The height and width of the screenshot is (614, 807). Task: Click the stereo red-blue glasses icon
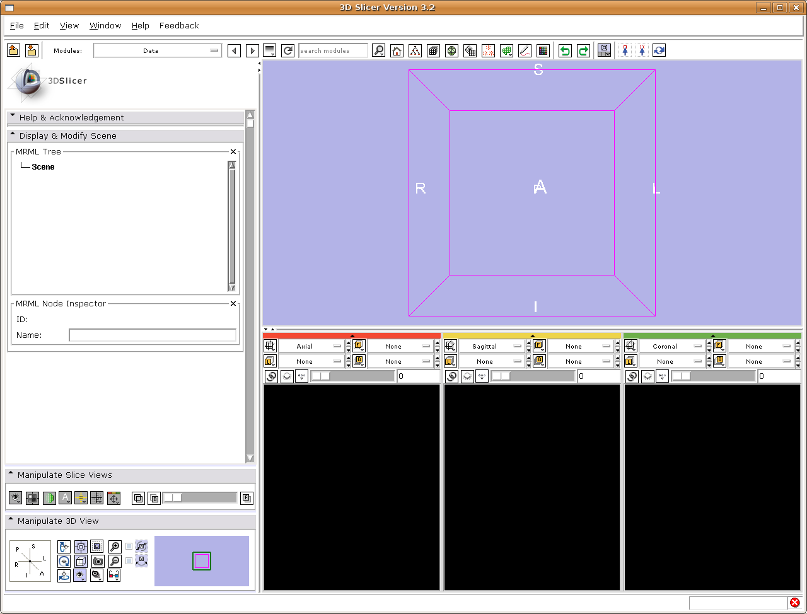point(114,575)
